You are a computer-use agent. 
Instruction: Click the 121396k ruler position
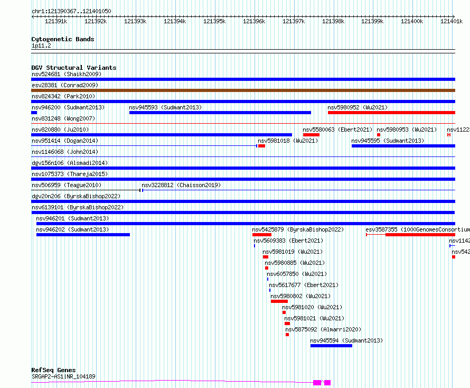tap(254, 21)
